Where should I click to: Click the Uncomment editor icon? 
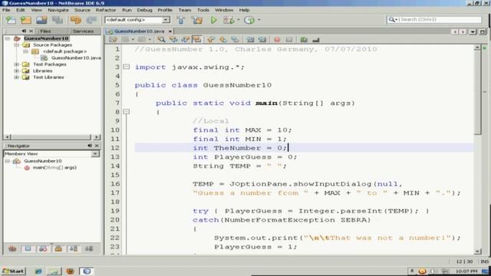point(315,40)
